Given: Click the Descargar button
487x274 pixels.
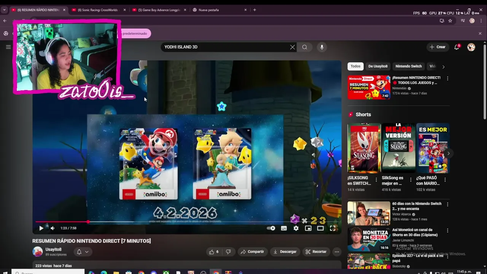Looking at the screenshot, I should pos(285,252).
